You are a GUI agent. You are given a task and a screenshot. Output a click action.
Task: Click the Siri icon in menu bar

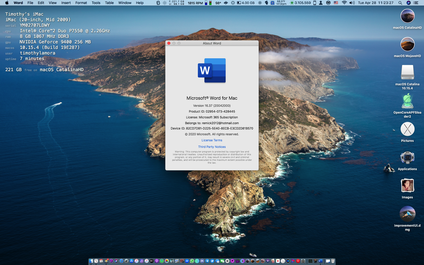point(408,3)
